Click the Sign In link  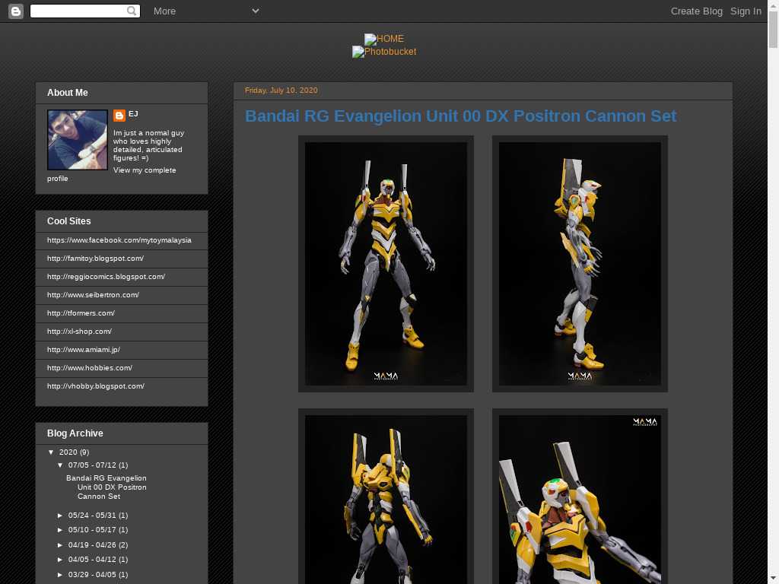coord(746,11)
